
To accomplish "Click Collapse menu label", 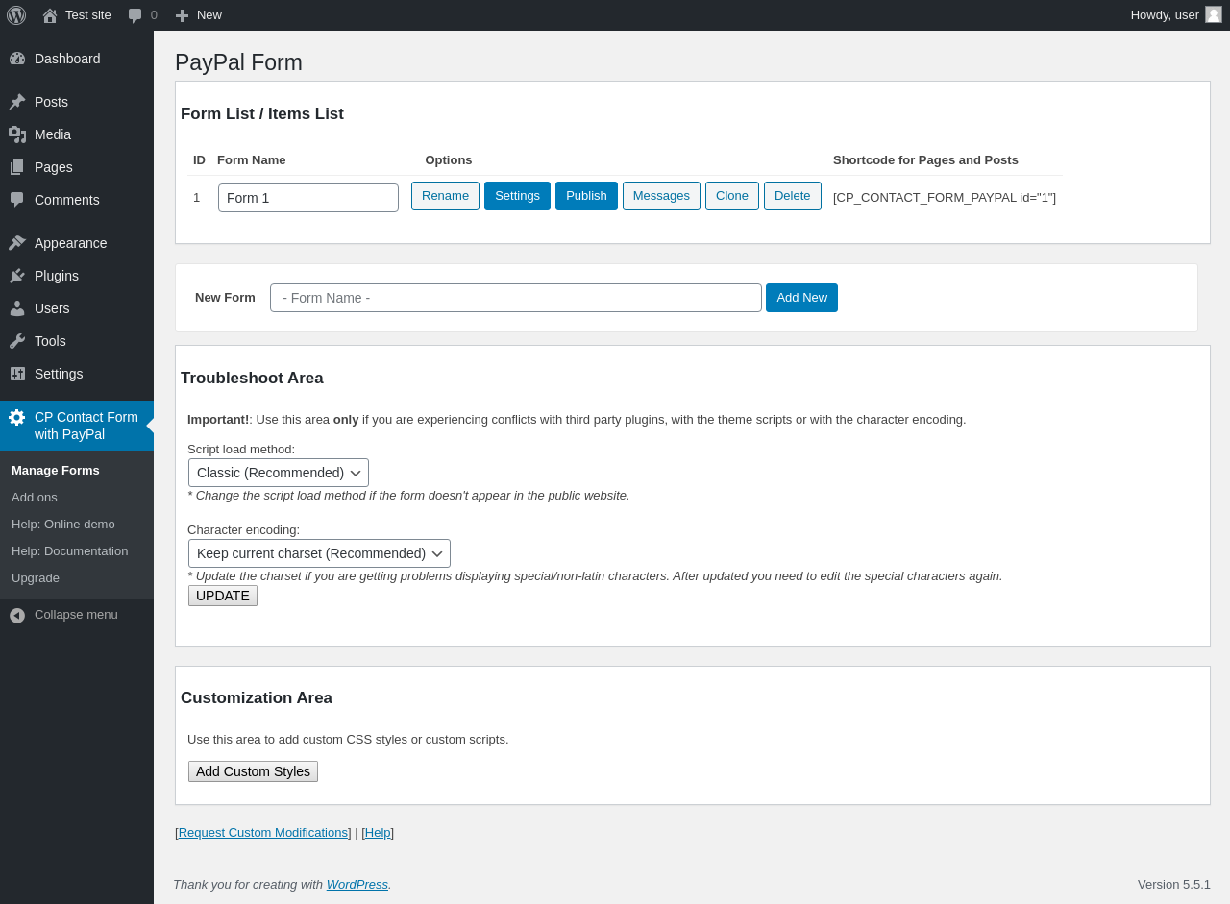I will (76, 615).
